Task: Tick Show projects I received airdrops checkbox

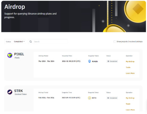Action: click(x=115, y=41)
